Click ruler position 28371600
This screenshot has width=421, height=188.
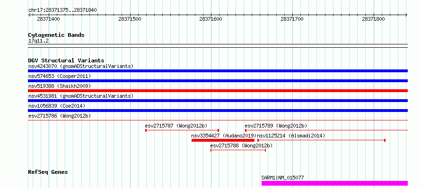pyautogui.click(x=211, y=19)
